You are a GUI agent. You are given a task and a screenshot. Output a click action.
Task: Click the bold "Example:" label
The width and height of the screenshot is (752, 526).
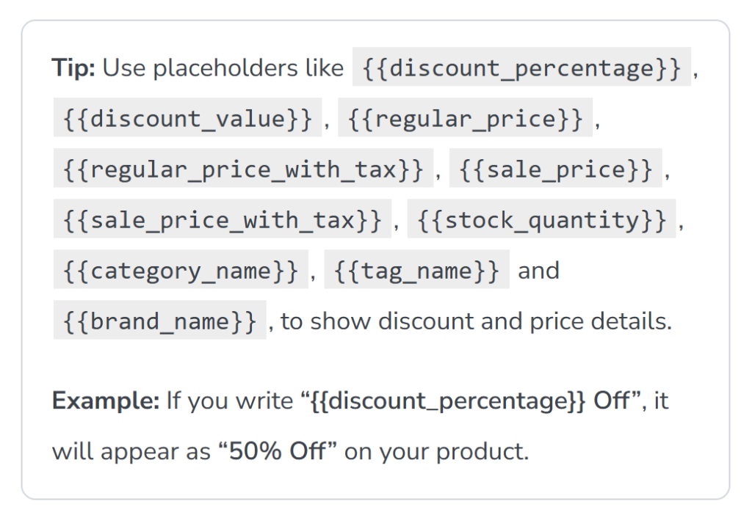pos(106,401)
